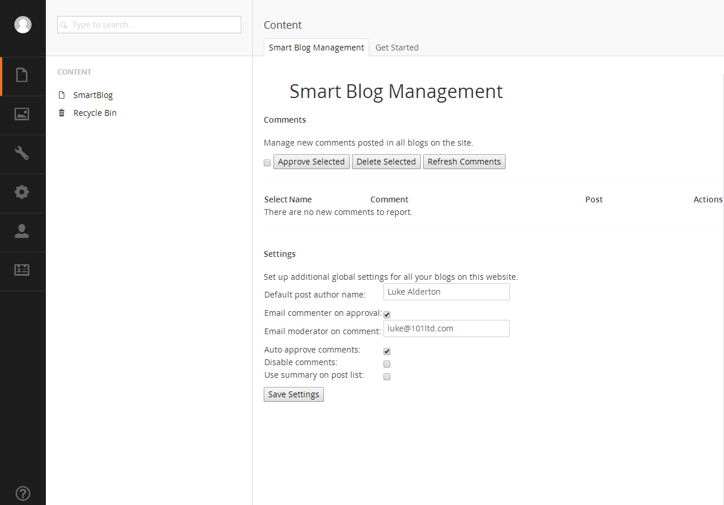Click the Content title above the tabs
Image resolution: width=724 pixels, height=505 pixels.
(x=283, y=25)
